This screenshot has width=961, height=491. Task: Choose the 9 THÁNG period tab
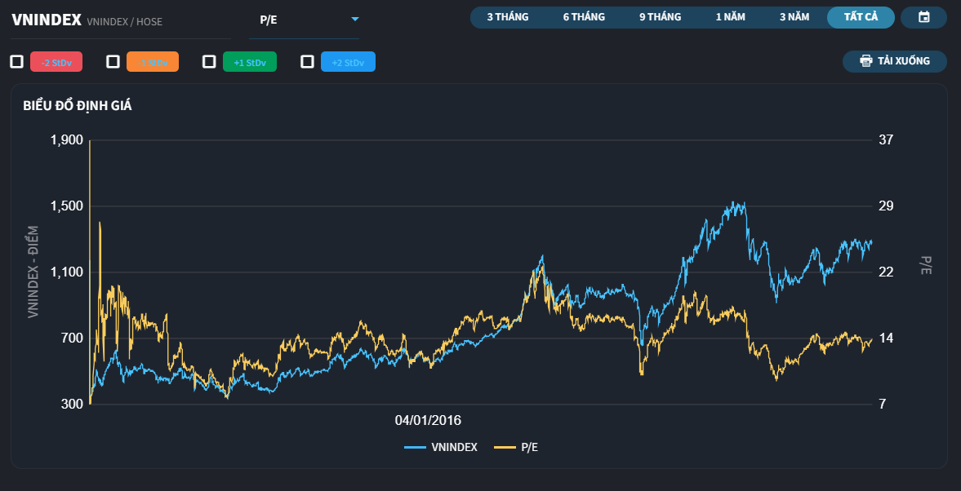(660, 17)
